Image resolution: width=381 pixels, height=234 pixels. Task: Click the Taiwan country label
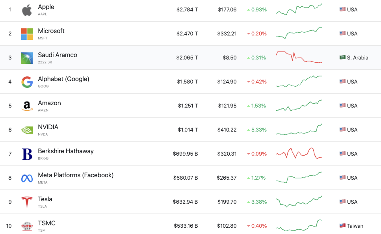point(355,226)
